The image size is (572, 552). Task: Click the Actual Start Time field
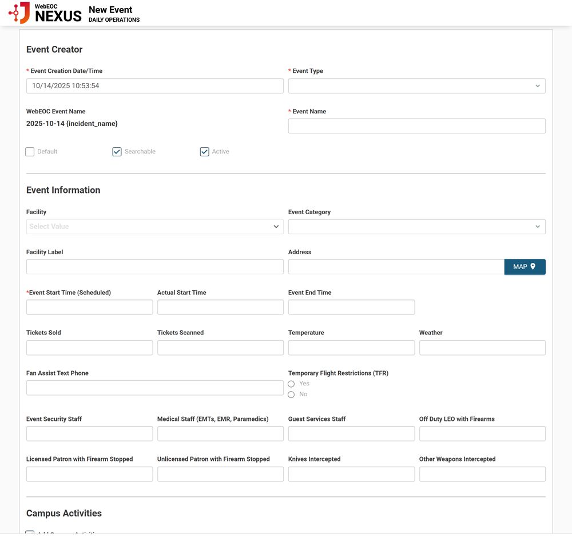coord(220,307)
